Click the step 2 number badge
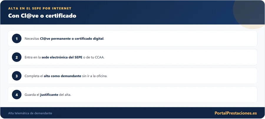 (x=16, y=57)
